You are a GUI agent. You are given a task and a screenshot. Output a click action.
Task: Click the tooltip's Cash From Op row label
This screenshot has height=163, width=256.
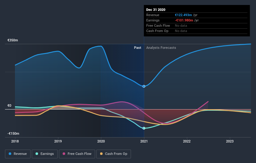[157, 31]
